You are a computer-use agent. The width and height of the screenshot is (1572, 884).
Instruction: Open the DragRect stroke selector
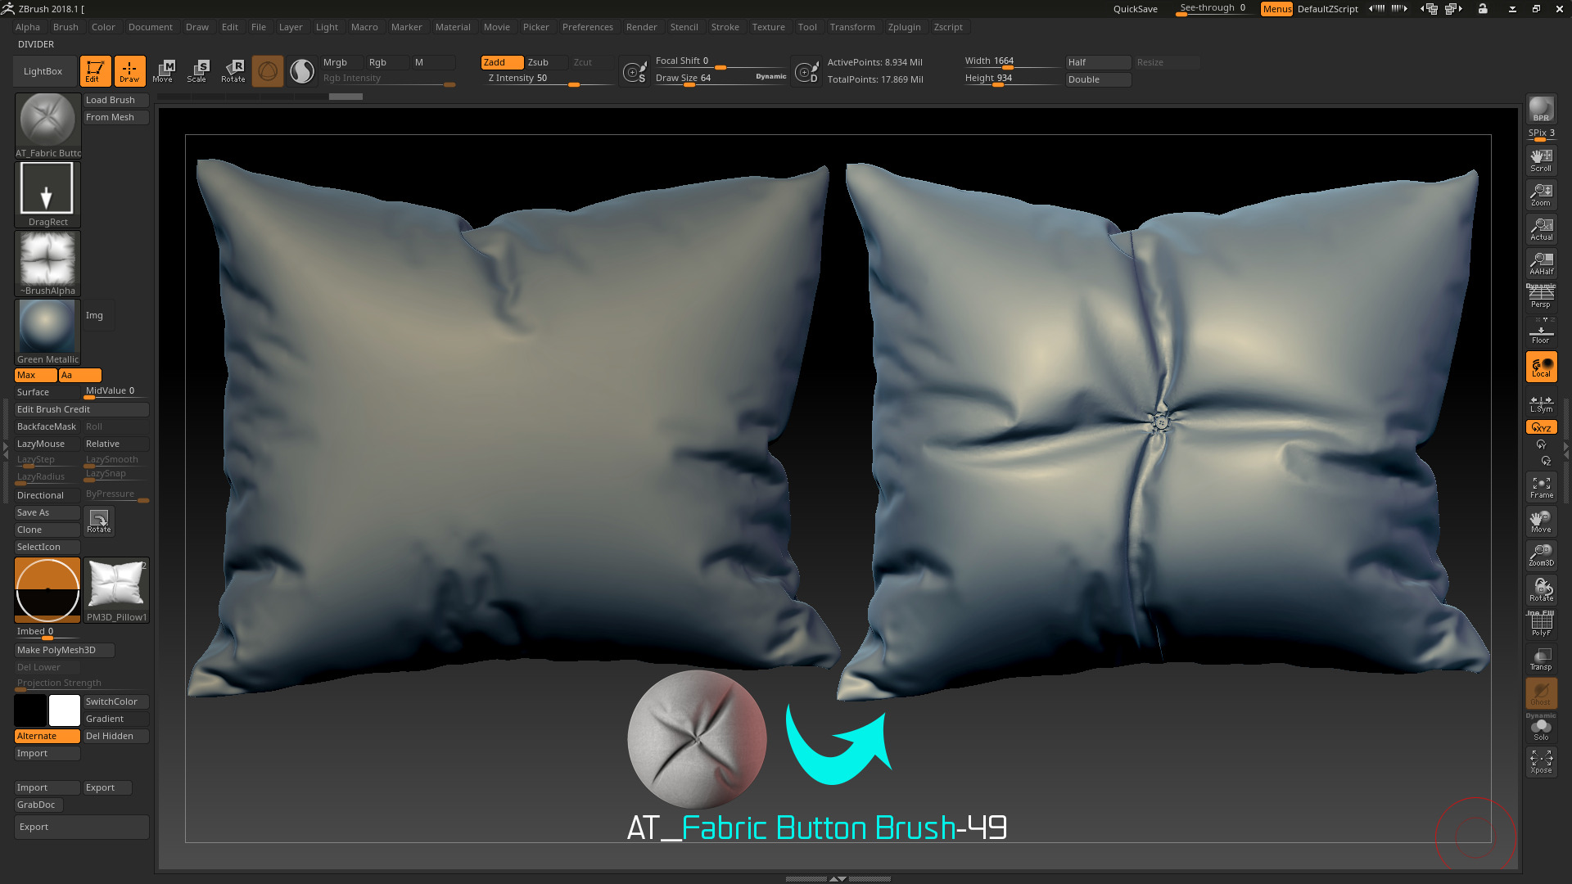47,195
